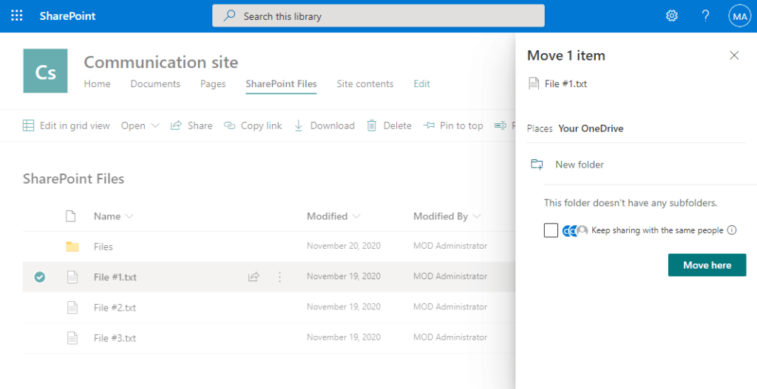Click the New folder label

pyautogui.click(x=580, y=165)
